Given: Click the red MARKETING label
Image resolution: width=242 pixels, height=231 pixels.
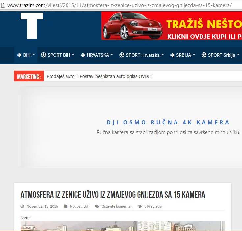Looking at the screenshot, I should tap(29, 77).
